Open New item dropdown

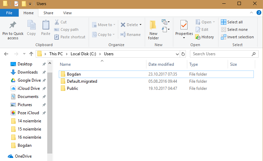pos(166,22)
